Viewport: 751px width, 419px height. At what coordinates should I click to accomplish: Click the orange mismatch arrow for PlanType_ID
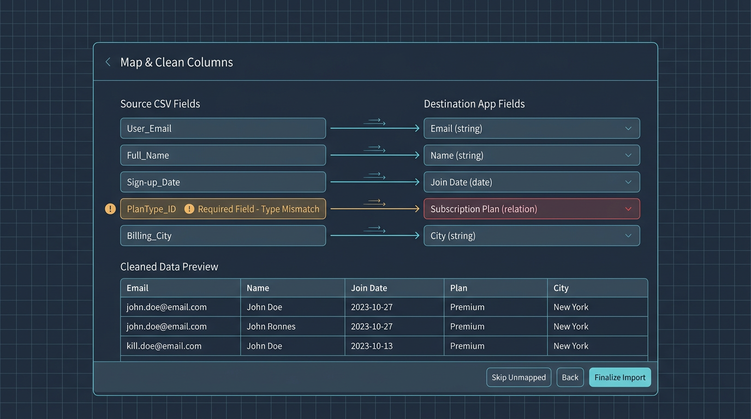pos(374,208)
